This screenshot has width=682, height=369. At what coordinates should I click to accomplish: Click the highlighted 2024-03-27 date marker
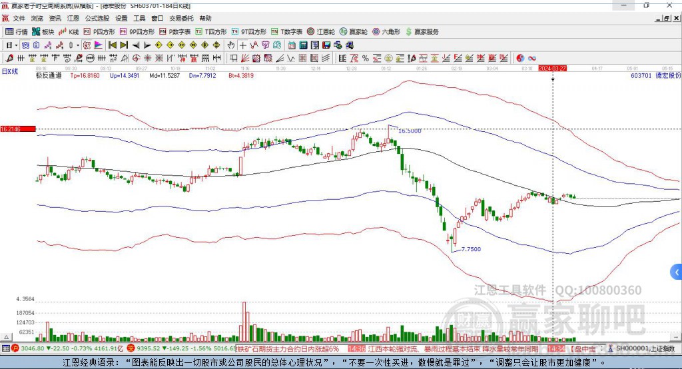552,69
